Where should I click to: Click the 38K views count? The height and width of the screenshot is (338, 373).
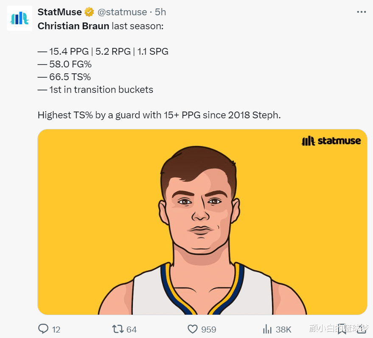[x=283, y=330]
